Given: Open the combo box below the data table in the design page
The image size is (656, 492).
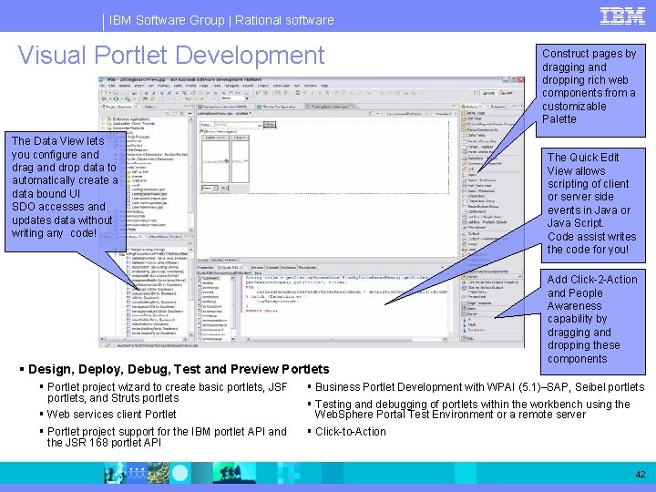Looking at the screenshot, I should pos(210,188).
